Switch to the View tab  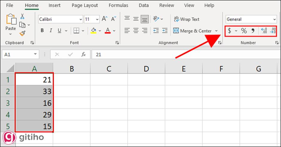click(x=189, y=5)
